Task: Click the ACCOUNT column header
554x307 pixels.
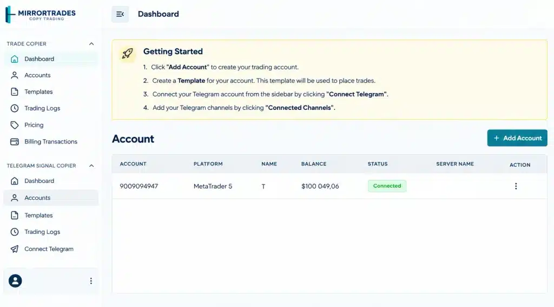Action: point(133,164)
